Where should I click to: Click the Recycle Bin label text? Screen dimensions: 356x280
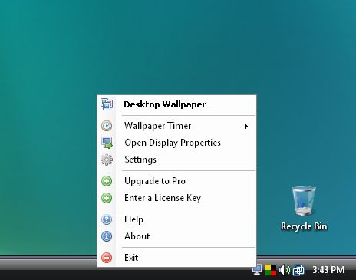coord(304,226)
